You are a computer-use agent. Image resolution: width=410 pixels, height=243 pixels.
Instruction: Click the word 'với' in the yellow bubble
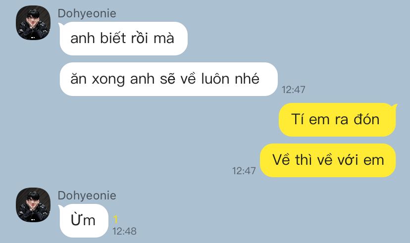(x=348, y=160)
